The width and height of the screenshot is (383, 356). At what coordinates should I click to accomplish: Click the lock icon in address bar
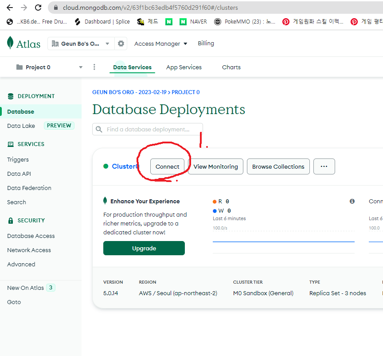click(x=56, y=8)
